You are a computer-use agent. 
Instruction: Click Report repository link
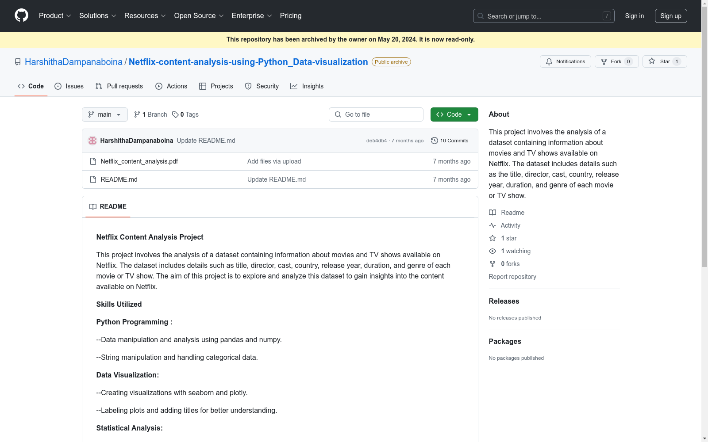pyautogui.click(x=512, y=277)
